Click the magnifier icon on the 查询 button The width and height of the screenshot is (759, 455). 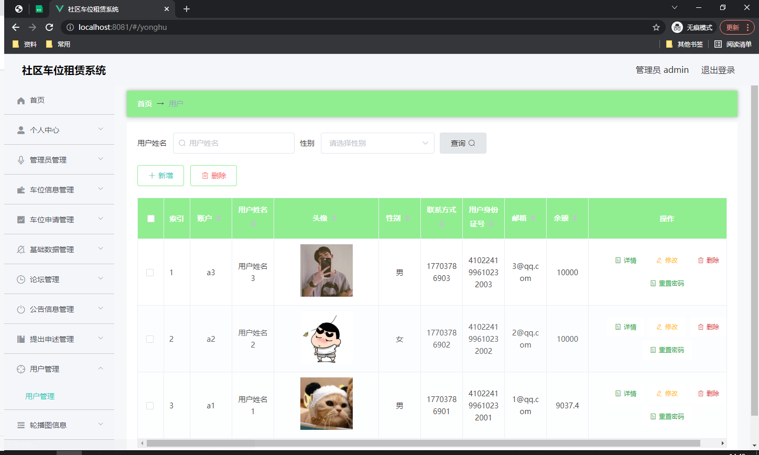[471, 143]
